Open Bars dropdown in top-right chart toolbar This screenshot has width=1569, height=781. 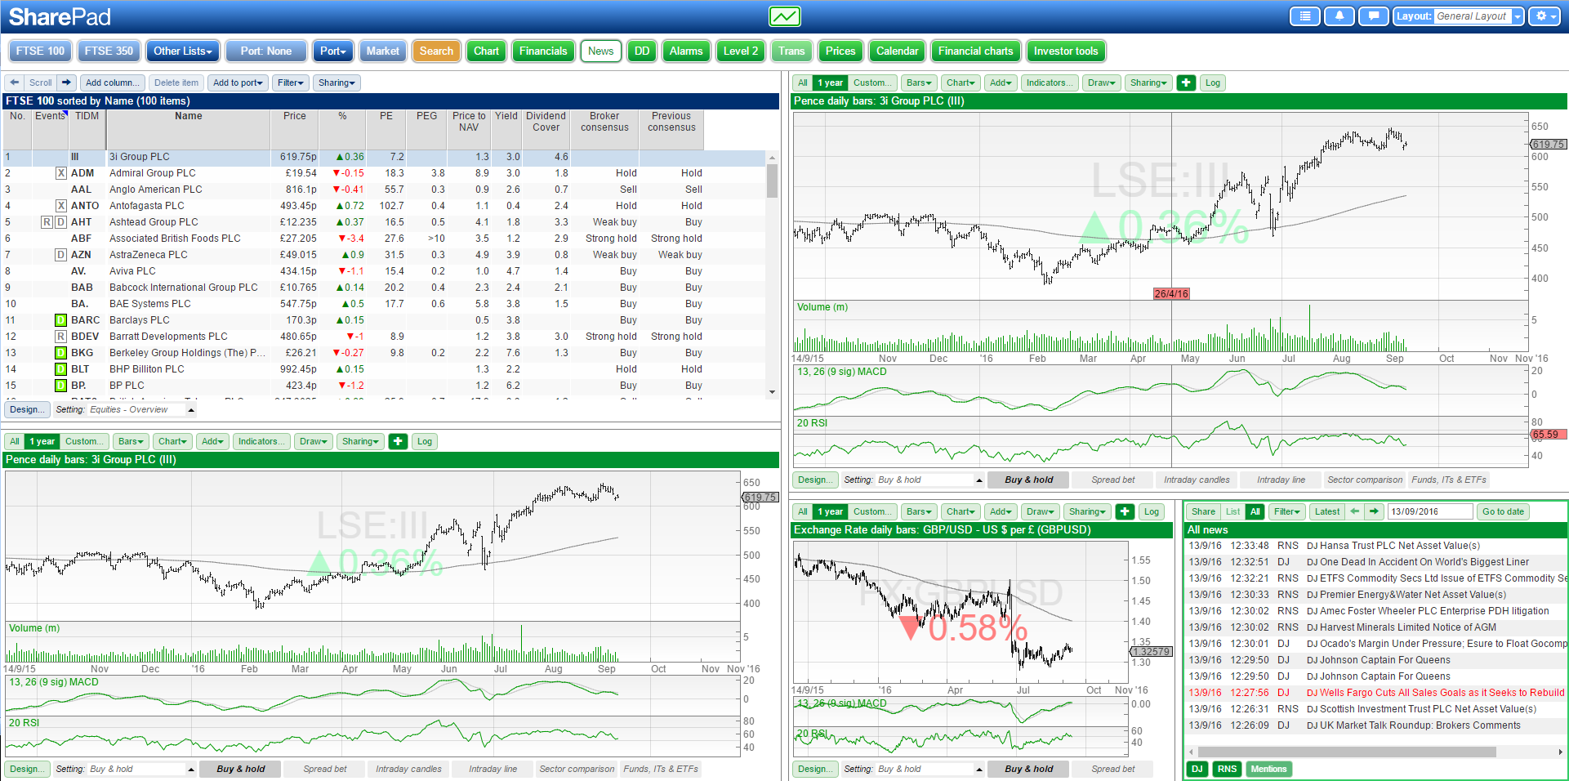tap(919, 83)
